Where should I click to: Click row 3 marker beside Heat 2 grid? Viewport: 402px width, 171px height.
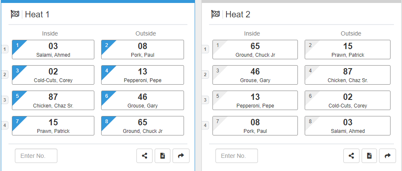point(205,100)
